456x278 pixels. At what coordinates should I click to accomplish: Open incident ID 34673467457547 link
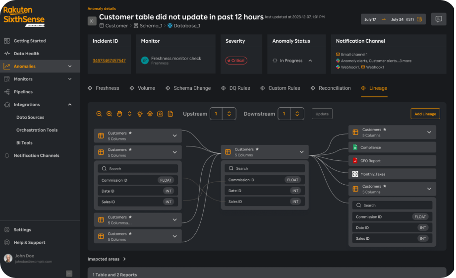[109, 61]
